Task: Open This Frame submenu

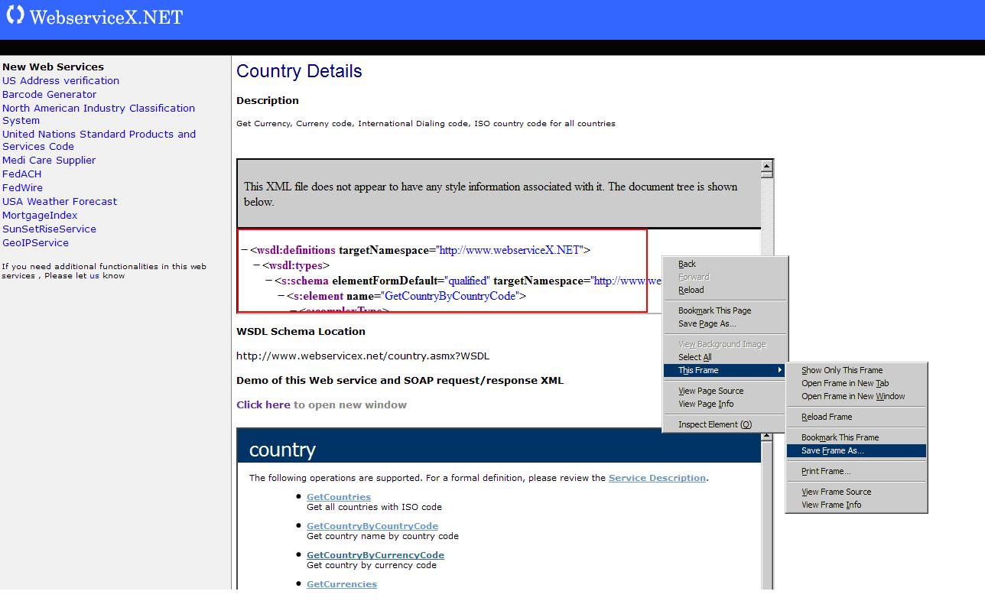Action: [724, 370]
